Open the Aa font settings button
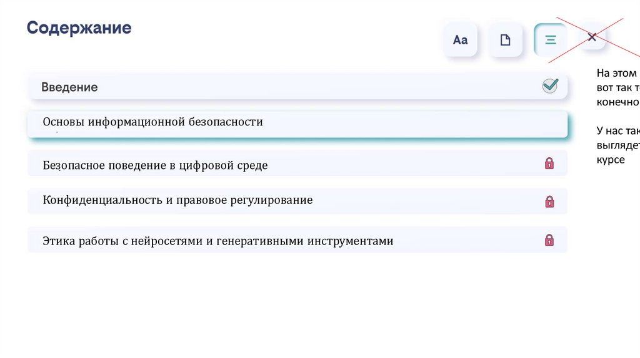 click(x=460, y=40)
